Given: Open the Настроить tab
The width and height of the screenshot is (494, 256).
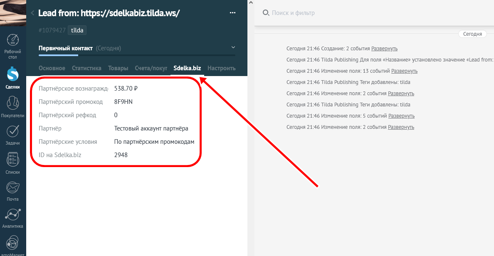Looking at the screenshot, I should pyautogui.click(x=221, y=68).
